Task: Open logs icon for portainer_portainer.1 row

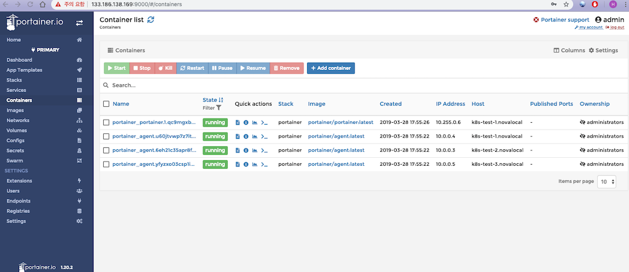Action: (x=238, y=122)
